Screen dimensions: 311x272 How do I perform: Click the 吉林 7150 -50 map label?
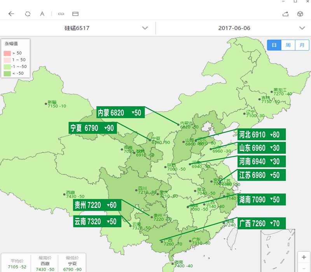click(270, 100)
